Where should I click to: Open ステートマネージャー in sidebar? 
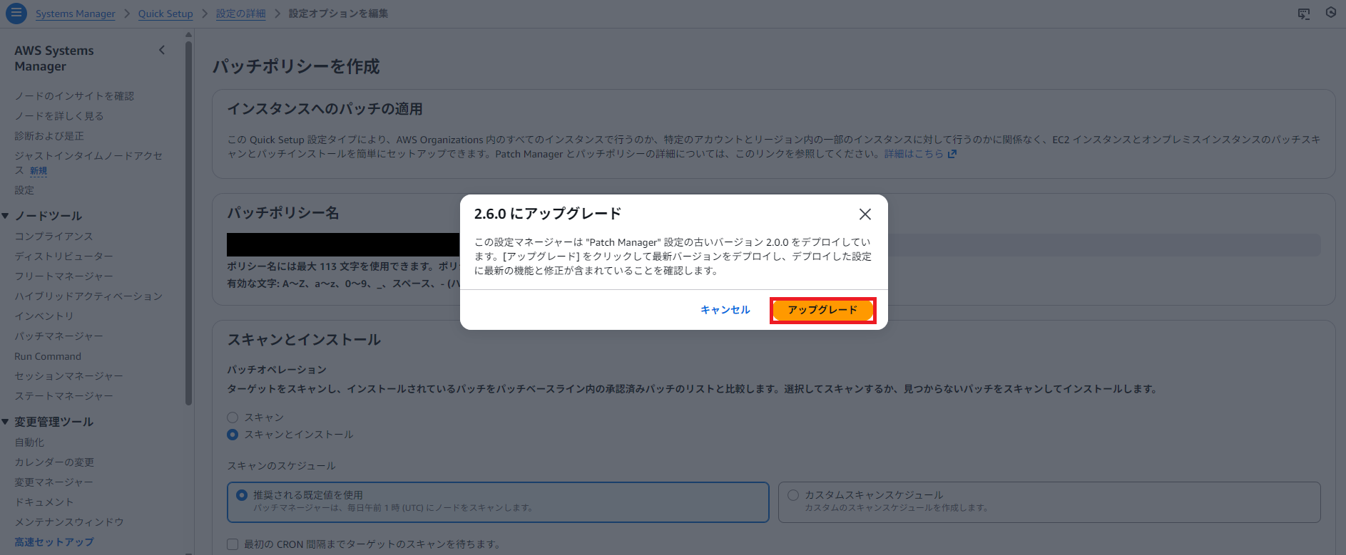pyautogui.click(x=63, y=396)
